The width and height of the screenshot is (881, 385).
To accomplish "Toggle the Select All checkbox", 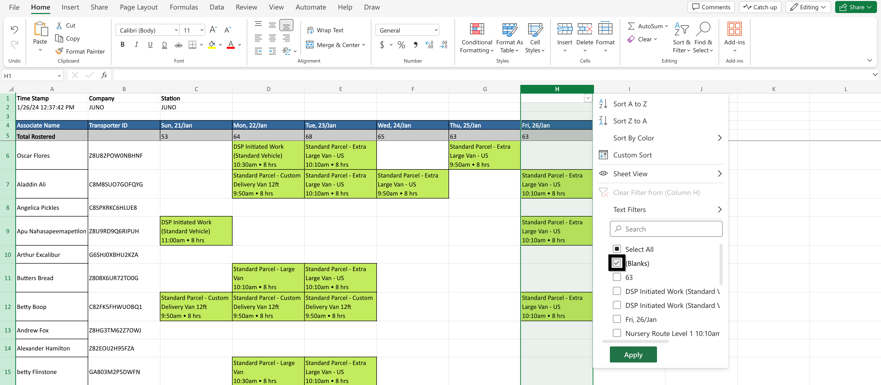I will click(617, 249).
